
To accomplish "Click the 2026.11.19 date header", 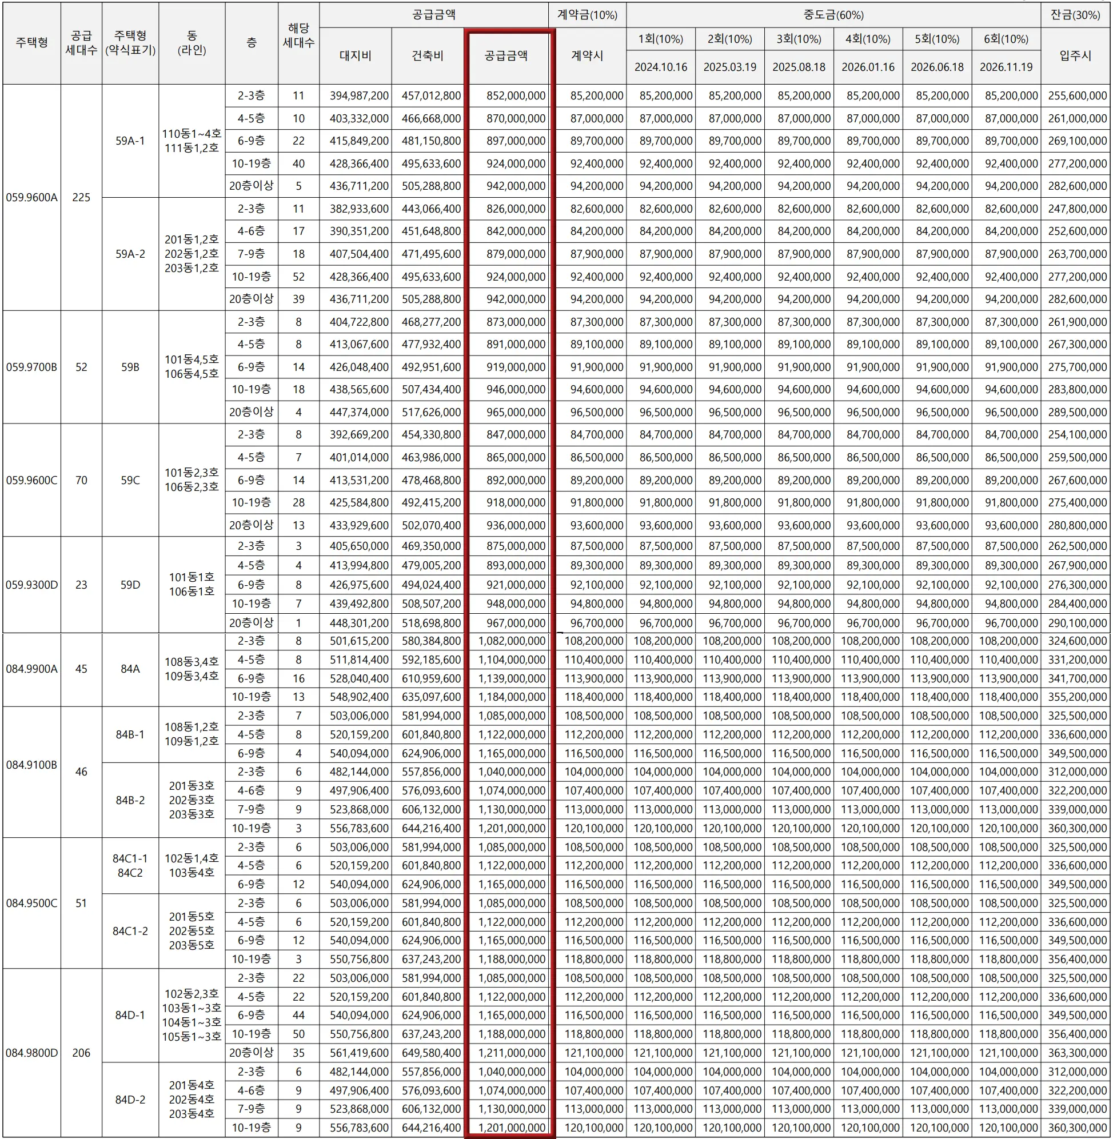I will [x=1006, y=67].
